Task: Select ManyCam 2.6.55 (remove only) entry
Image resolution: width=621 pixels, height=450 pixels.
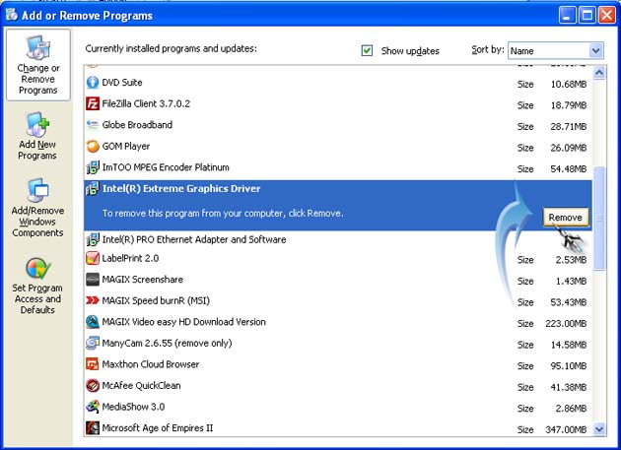Action: [338, 343]
